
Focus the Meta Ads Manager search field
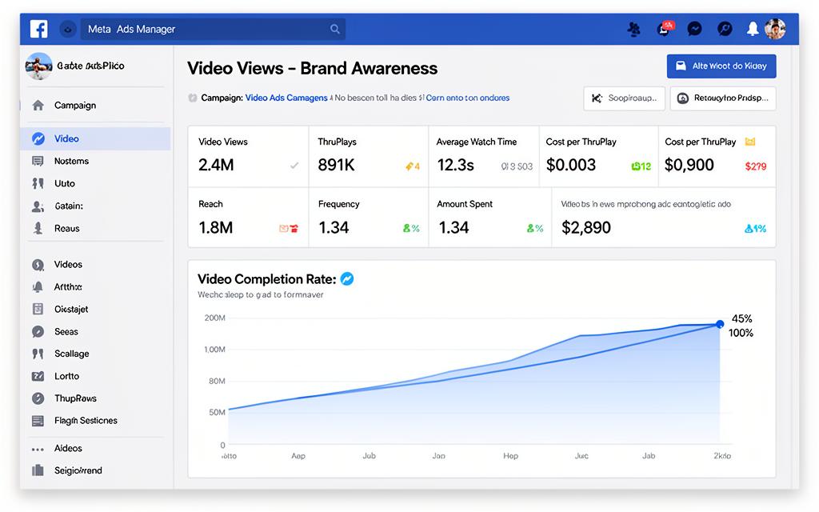click(213, 30)
